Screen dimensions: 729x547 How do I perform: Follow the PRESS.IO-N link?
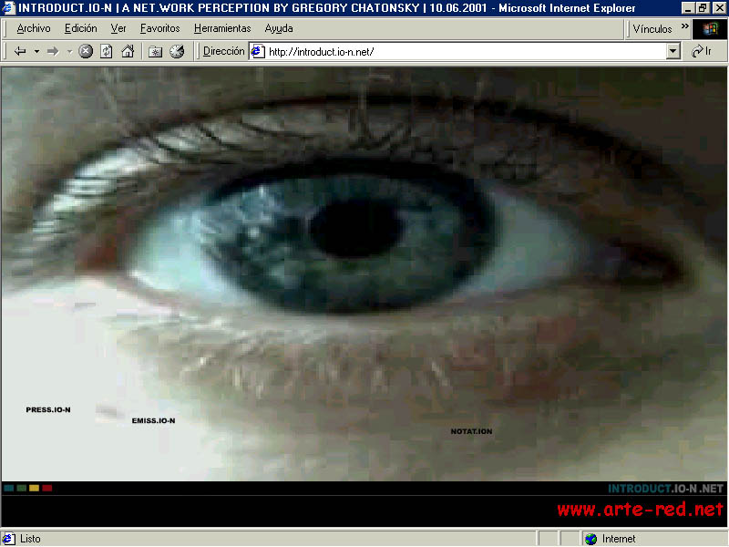coord(47,410)
